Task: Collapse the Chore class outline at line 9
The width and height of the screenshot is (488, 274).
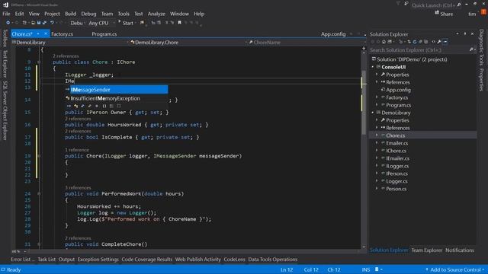Action: click(39, 62)
